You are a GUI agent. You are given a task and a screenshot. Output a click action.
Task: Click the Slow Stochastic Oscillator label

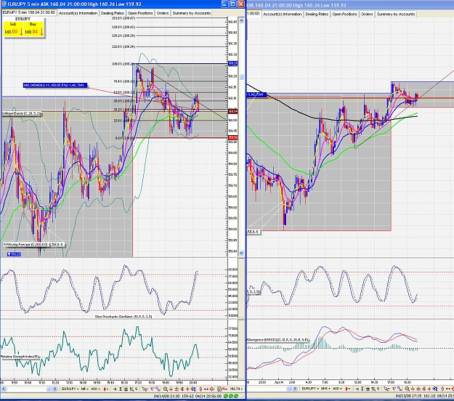click(x=123, y=317)
